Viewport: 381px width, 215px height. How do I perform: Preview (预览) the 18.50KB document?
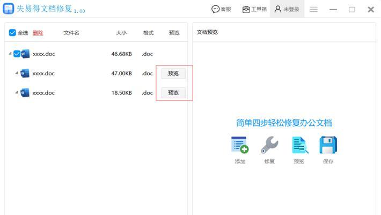(x=173, y=93)
